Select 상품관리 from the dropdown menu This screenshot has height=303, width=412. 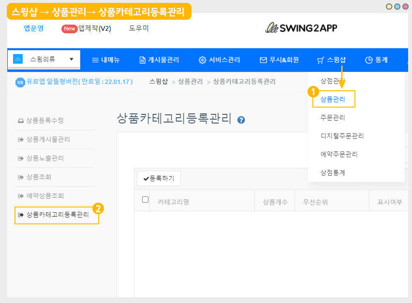coord(333,99)
